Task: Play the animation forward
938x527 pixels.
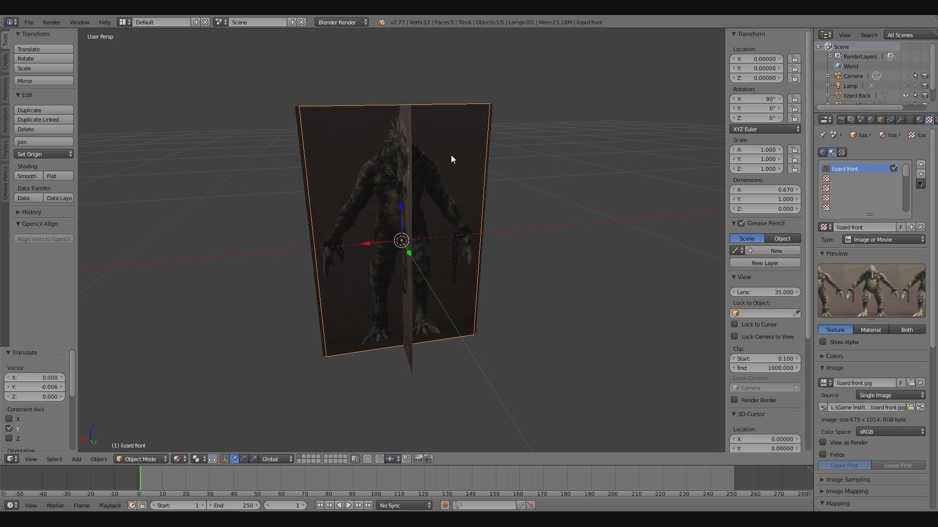Action: 349,506
